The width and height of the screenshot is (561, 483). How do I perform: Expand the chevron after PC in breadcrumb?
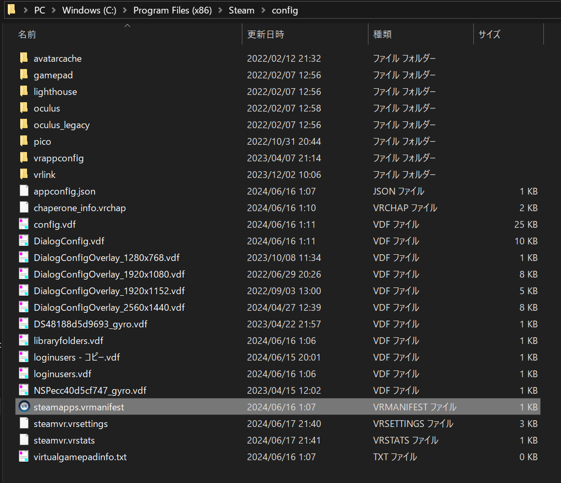[53, 10]
